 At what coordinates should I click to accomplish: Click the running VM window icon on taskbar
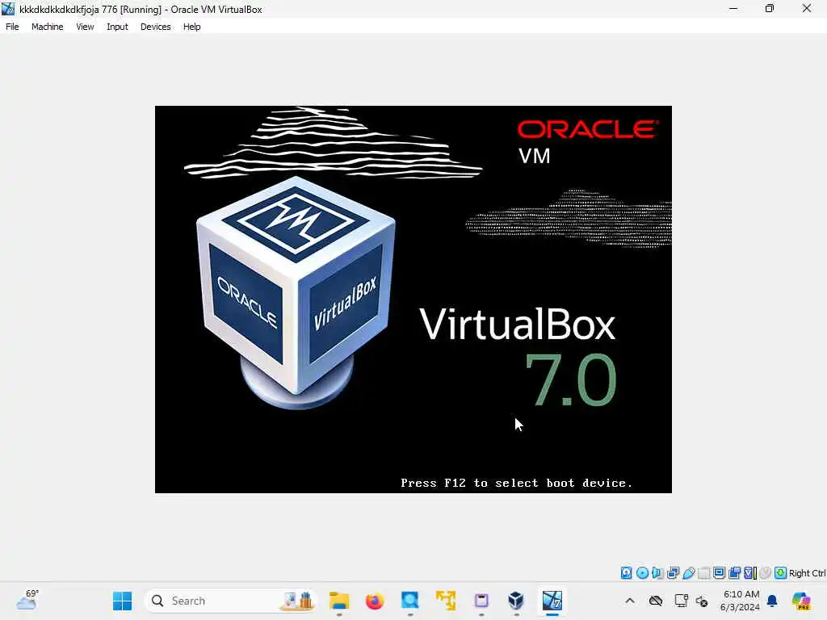click(552, 601)
